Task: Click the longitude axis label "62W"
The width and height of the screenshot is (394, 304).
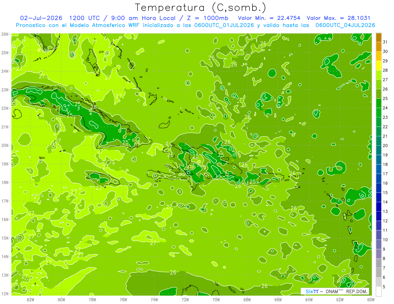Action: click(340, 300)
